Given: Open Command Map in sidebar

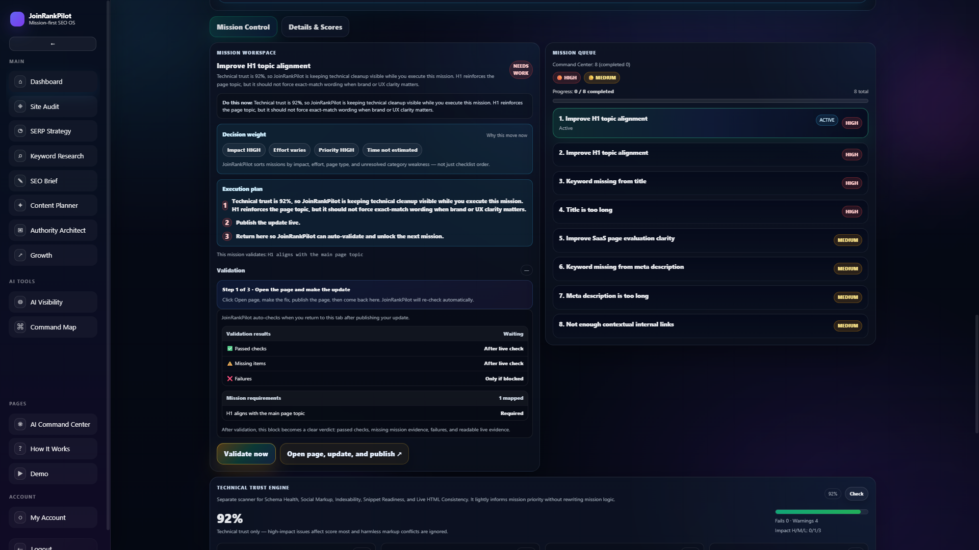Looking at the screenshot, I should 53,327.
